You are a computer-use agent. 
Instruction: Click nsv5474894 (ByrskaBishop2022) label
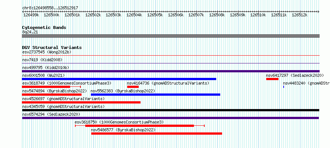(x=55, y=91)
